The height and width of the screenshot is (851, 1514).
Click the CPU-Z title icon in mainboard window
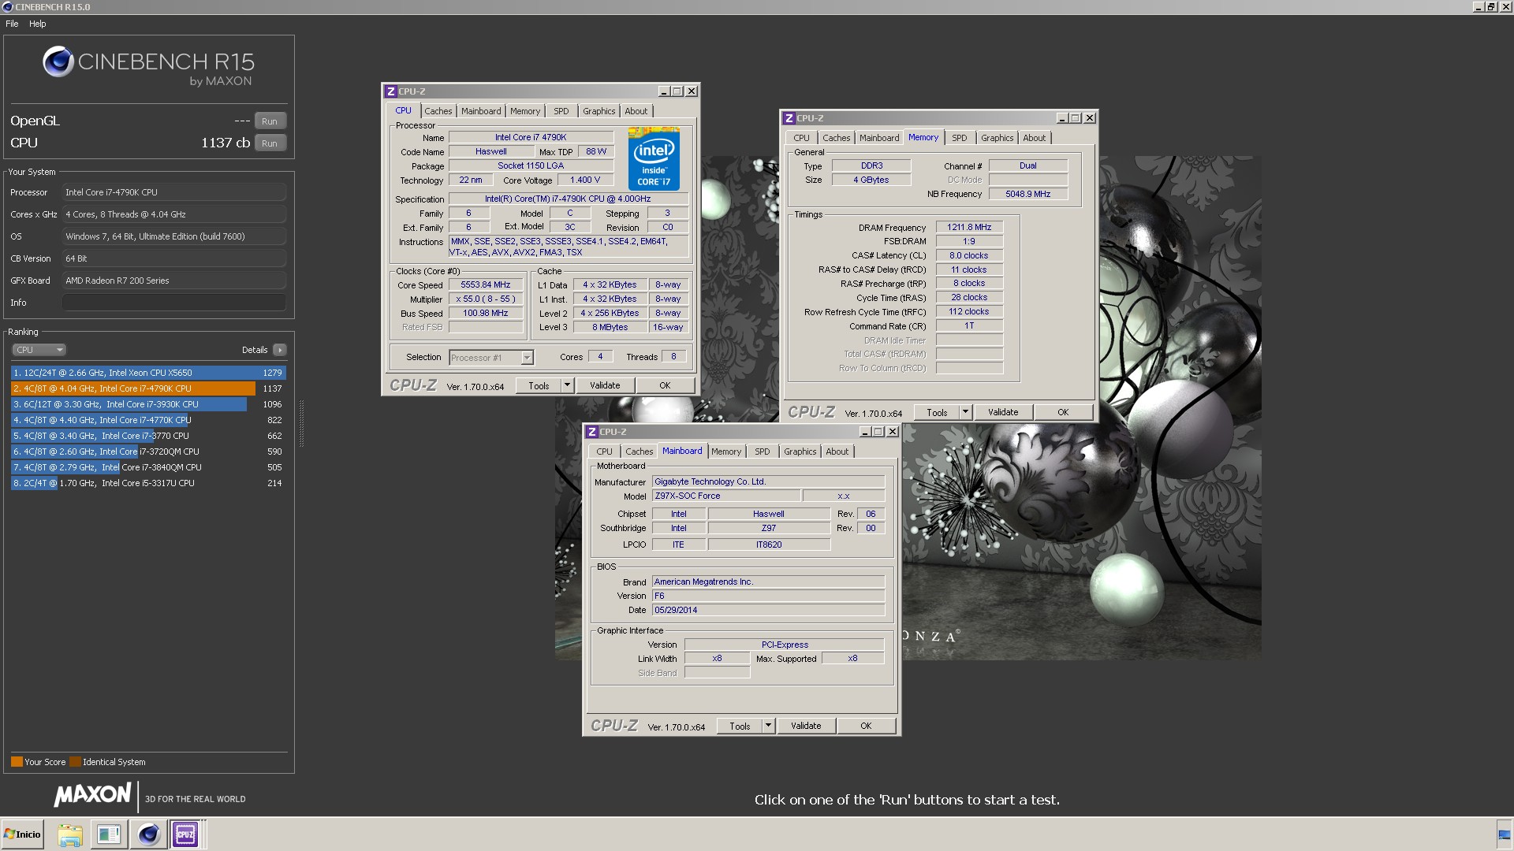point(592,432)
